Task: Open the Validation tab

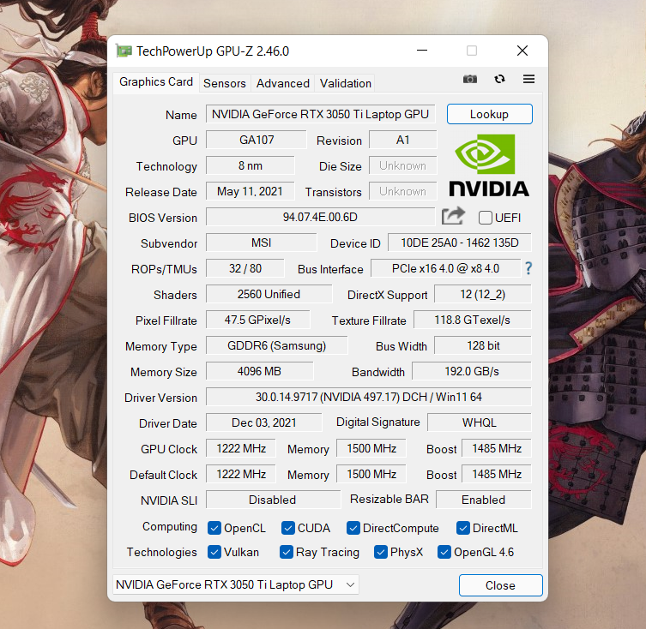Action: tap(346, 83)
